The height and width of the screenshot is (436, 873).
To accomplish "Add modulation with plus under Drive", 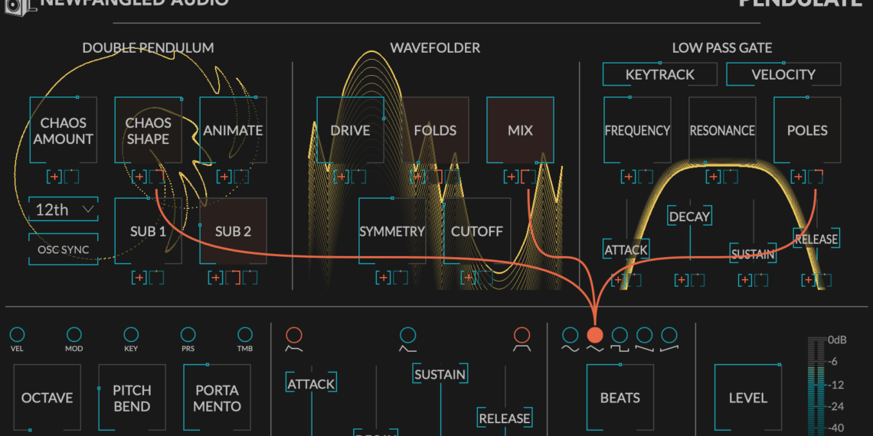I will coord(341,177).
